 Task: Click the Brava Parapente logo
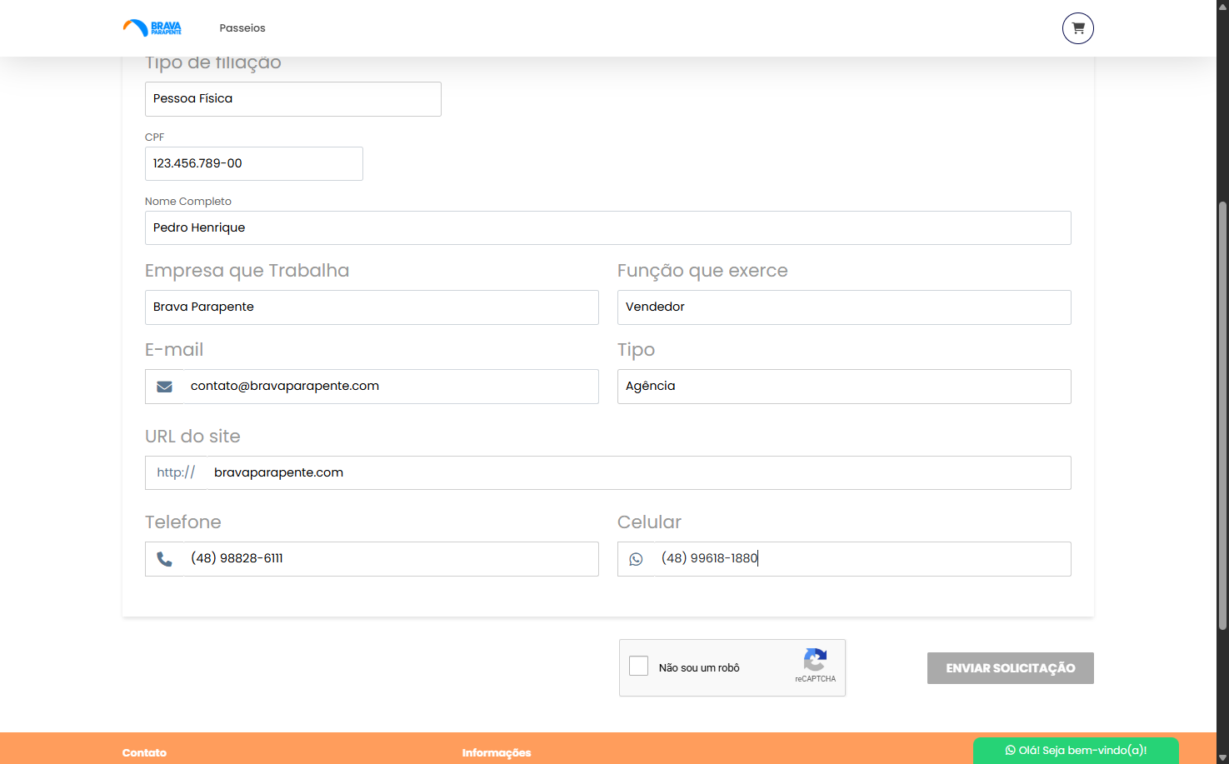(x=152, y=28)
